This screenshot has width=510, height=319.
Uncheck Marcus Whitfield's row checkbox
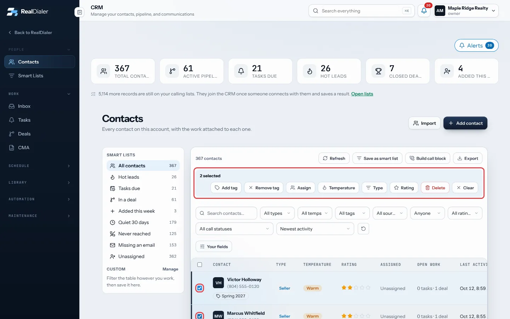point(200,316)
